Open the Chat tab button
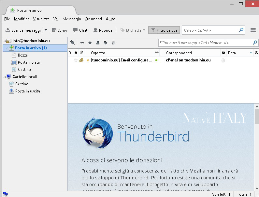 pyautogui.click(x=80, y=30)
